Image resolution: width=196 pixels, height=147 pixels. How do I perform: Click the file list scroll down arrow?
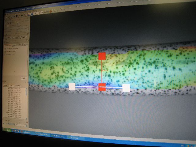click(x=26, y=119)
